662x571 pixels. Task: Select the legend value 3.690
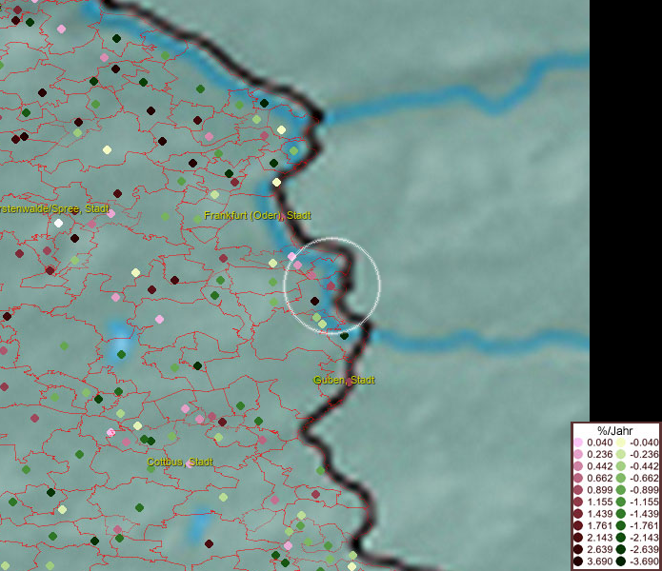pos(599,561)
